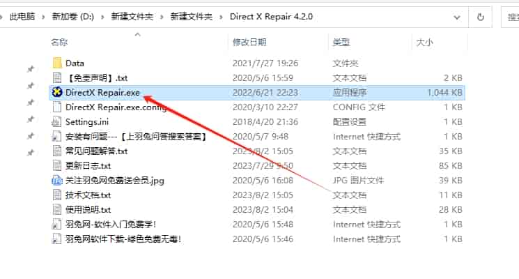Click the 羽兔网软件下载 shortcut icon

pyautogui.click(x=56, y=239)
